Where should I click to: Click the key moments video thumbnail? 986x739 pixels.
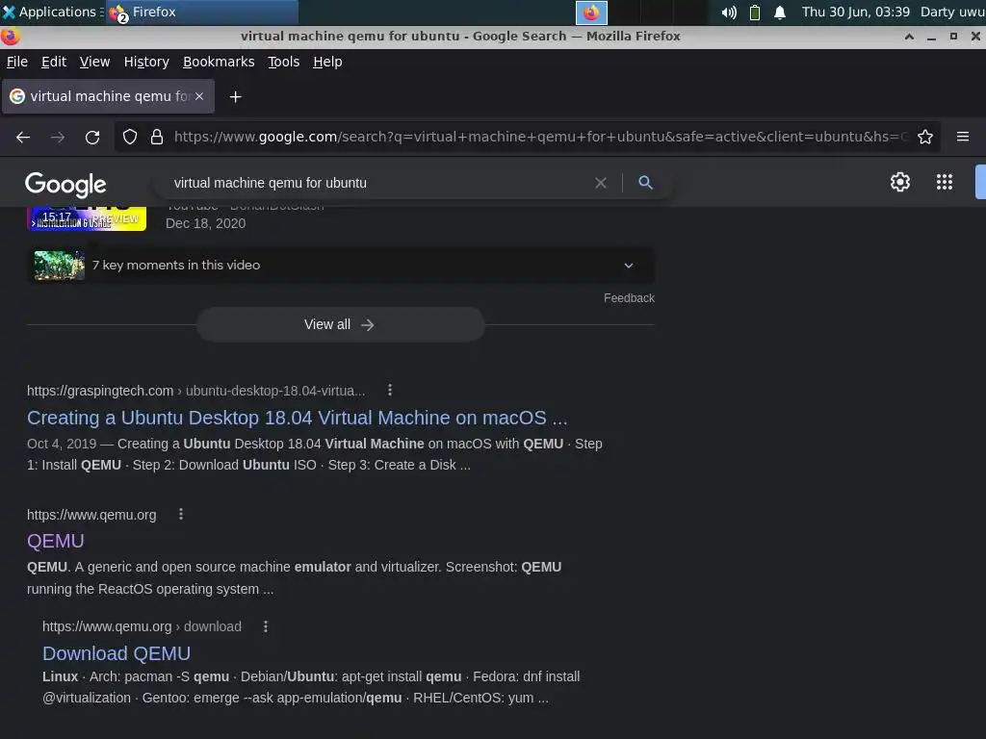pos(59,266)
